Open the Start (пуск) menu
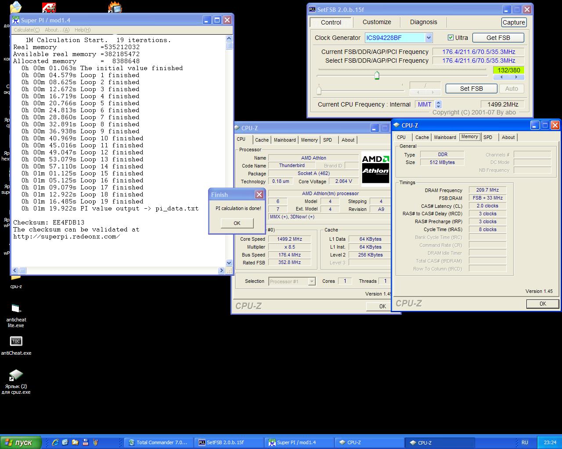Image resolution: width=562 pixels, height=449 pixels. pos(21,442)
